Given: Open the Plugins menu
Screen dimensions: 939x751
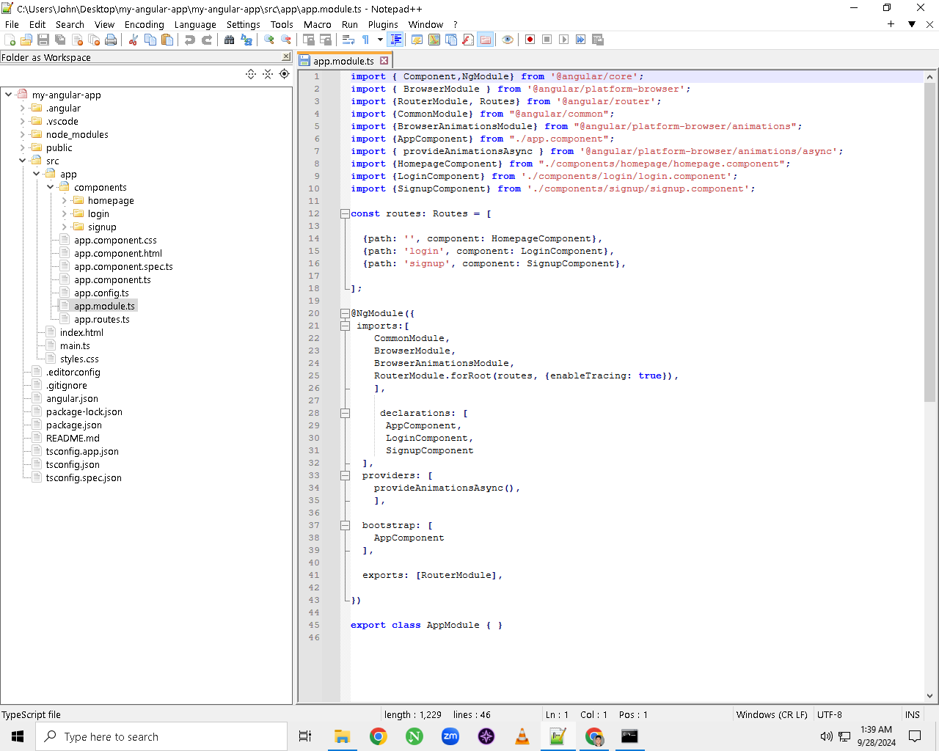Looking at the screenshot, I should pyautogui.click(x=383, y=24).
